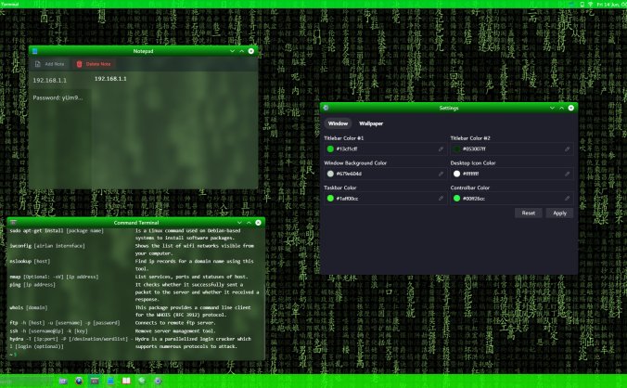The image size is (627, 388).
Task: Open the Titlebar Color #2 dark swatch
Action: (x=456, y=149)
